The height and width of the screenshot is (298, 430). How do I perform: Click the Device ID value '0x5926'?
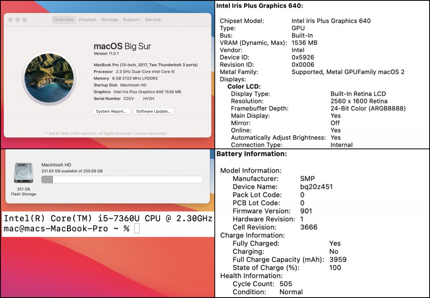pyautogui.click(x=303, y=57)
